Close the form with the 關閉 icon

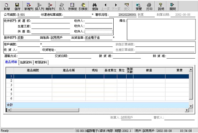pos(173,6)
